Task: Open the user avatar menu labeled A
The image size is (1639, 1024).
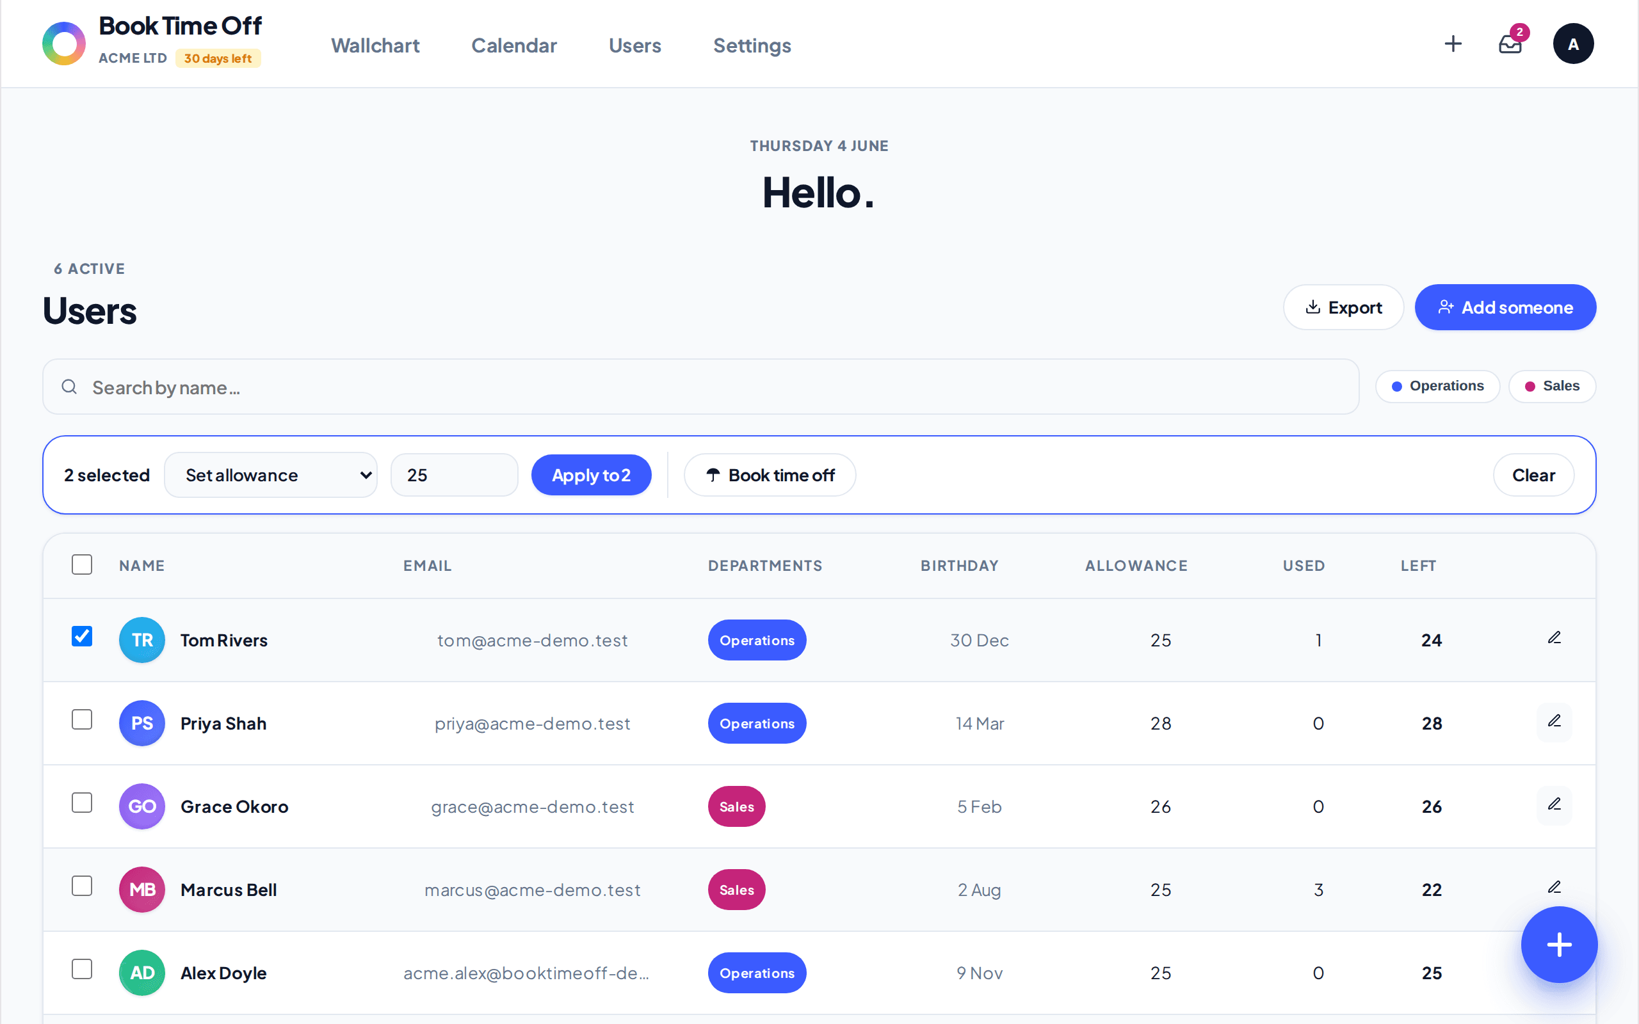Action: [1572, 44]
